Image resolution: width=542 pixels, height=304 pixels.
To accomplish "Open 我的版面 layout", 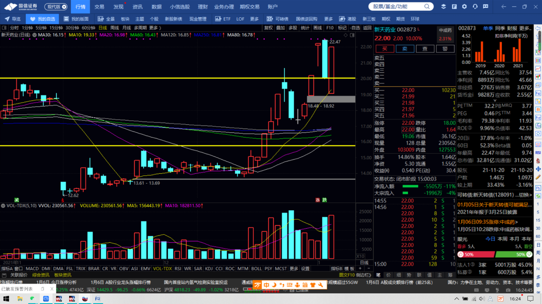I will pos(76,19).
